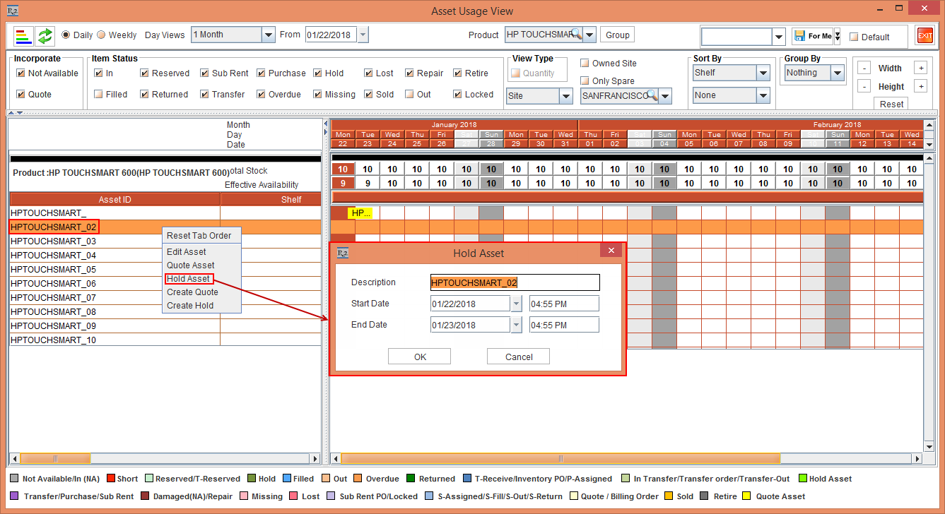Screen dimensions: 945x514
Task: Click the red EXIT icon
Action: pyautogui.click(x=925, y=35)
